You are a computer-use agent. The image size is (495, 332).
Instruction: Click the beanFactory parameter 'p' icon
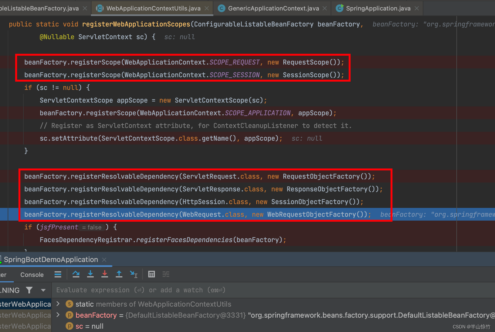point(69,315)
